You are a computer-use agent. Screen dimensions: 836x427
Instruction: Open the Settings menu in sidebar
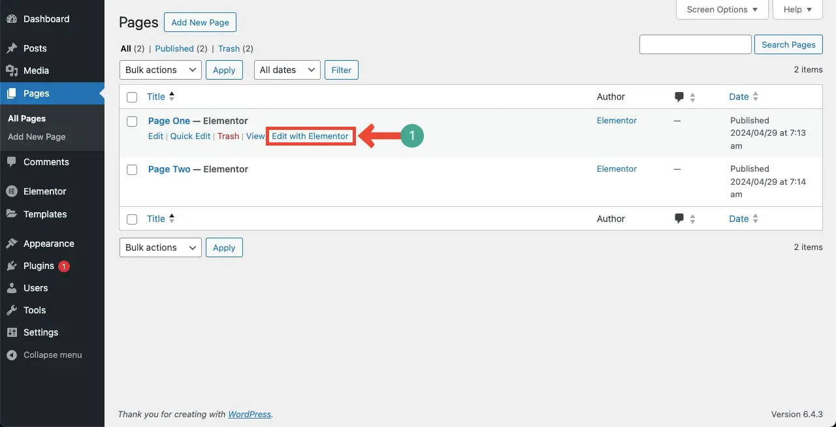click(x=40, y=332)
